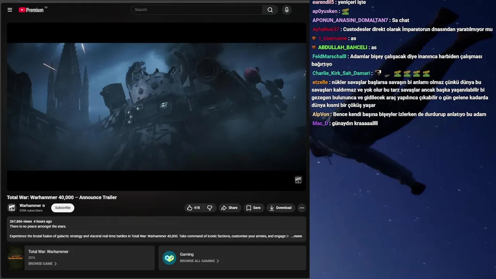This screenshot has width=496, height=279.
Task: Click the 'günaydın kraaaaallll' chat message
Action: pyautogui.click(x=355, y=123)
